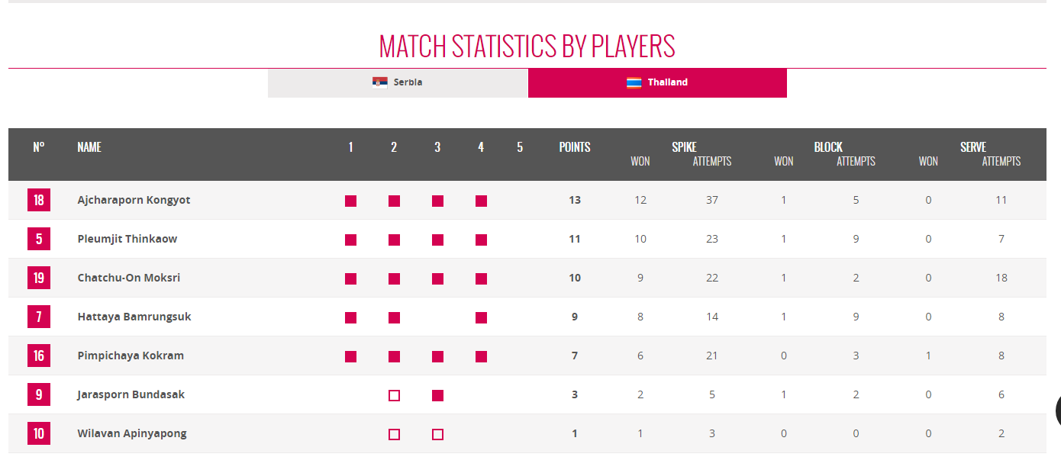Click Jarasporn Bundasak's hollow set 2 square
This screenshot has width=1061, height=457.
click(x=394, y=395)
